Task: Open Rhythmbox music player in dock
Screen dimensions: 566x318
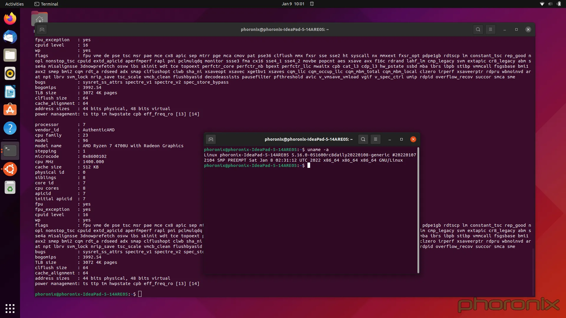Action: pyautogui.click(x=10, y=73)
